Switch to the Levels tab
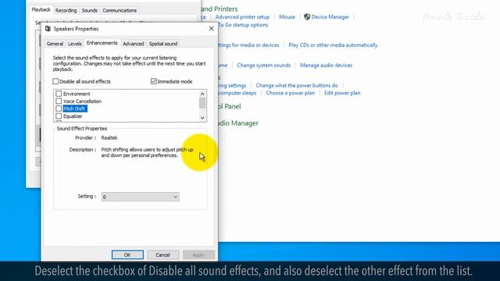The width and height of the screenshot is (500, 281). click(75, 44)
